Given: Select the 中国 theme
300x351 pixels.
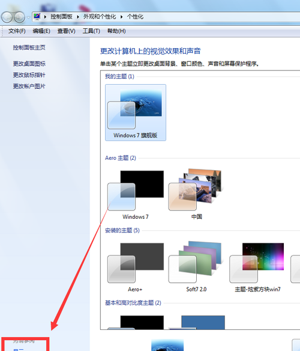Looking at the screenshot, I should [x=196, y=194].
